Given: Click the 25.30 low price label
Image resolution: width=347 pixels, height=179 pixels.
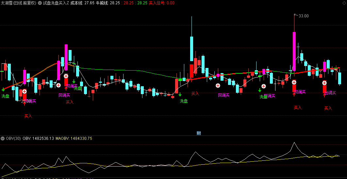Looking at the screenshot, I should pos(26,101).
